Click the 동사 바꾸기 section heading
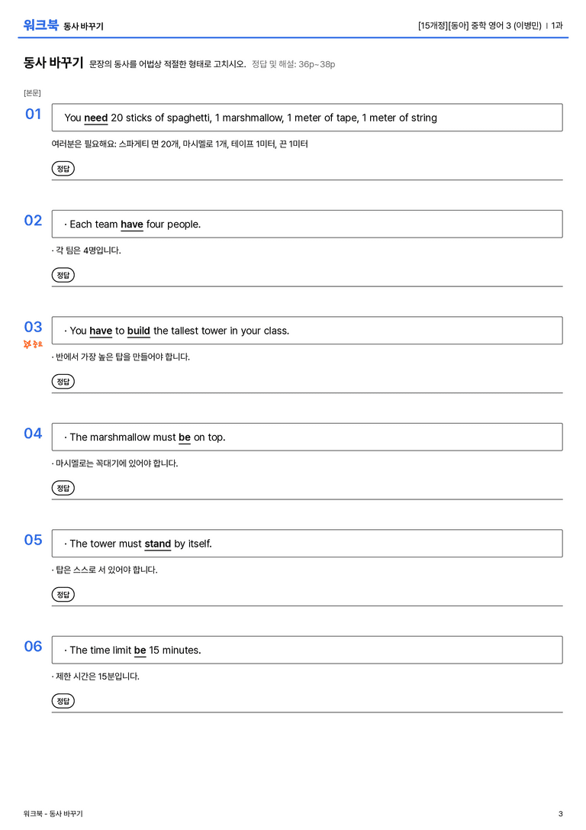The image size is (586, 830). (x=53, y=63)
